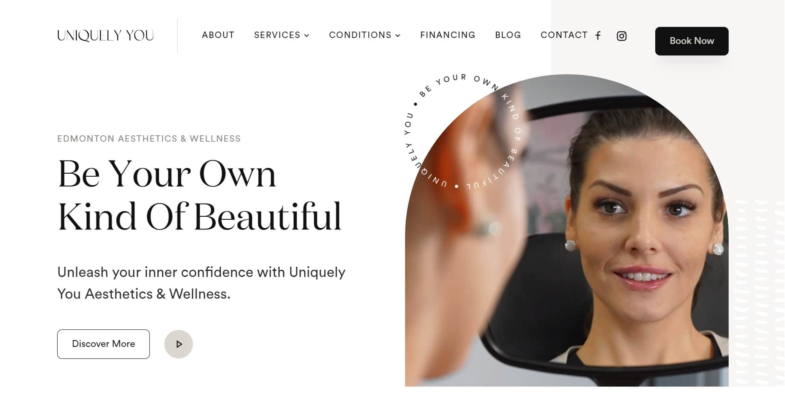Play the intro video button
The height and width of the screenshot is (396, 785).
[x=178, y=344]
